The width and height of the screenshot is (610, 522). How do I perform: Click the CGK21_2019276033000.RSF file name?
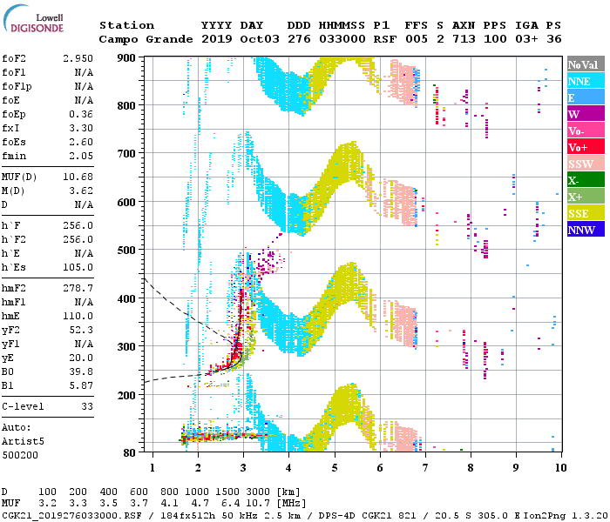(71, 515)
